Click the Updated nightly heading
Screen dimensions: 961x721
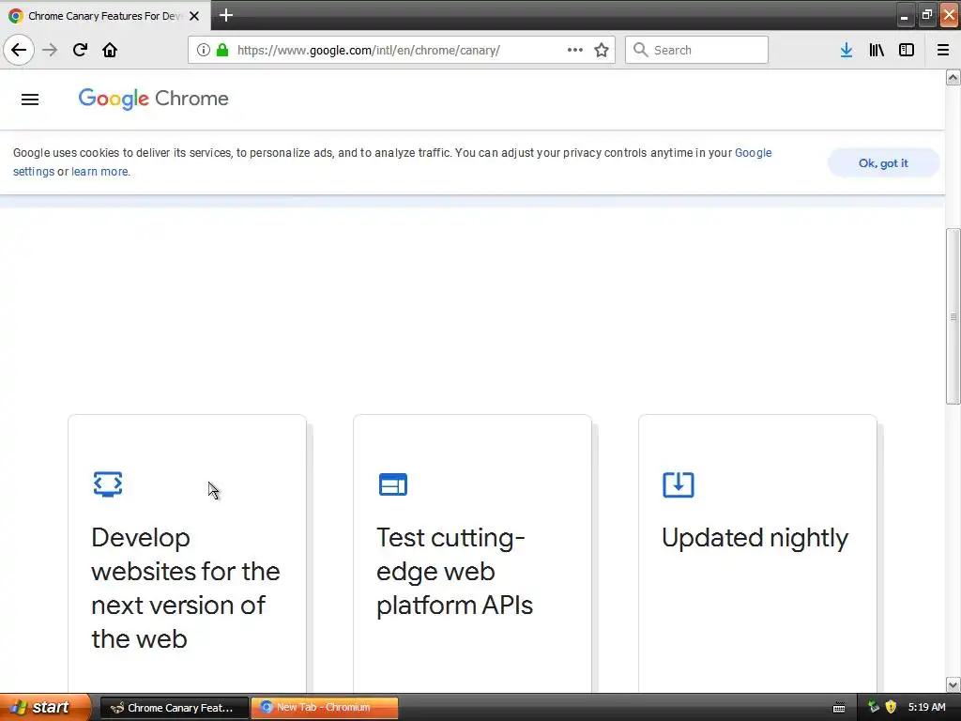pyautogui.click(x=755, y=538)
